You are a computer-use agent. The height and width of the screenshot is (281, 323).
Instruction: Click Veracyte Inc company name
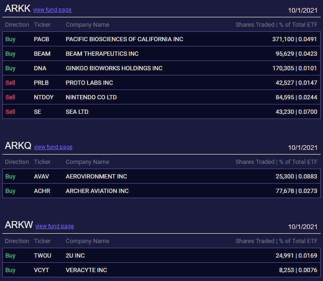point(86,270)
